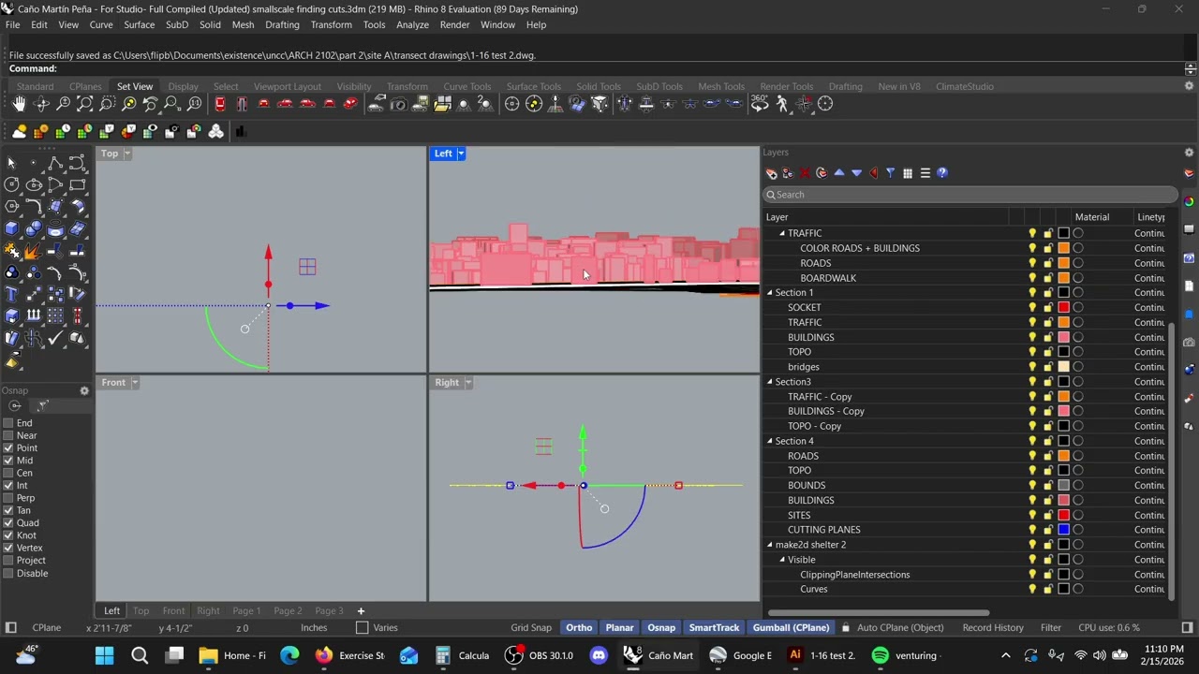
Task: Open the Analyze menu
Action: (412, 24)
